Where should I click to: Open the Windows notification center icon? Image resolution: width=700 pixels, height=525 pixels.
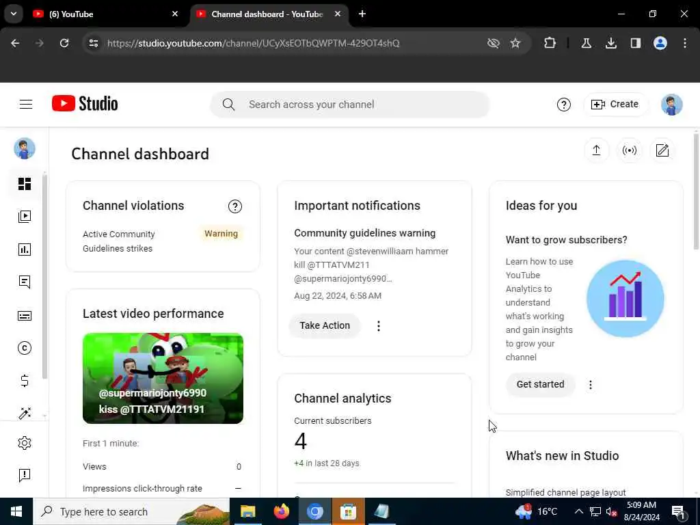pyautogui.click(x=679, y=513)
